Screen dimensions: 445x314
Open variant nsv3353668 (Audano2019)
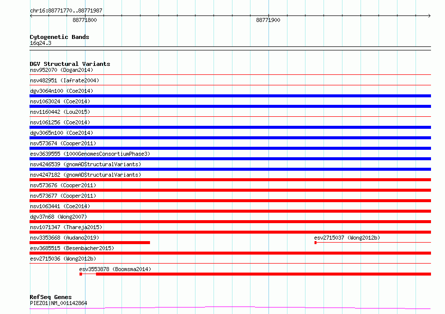point(64,238)
